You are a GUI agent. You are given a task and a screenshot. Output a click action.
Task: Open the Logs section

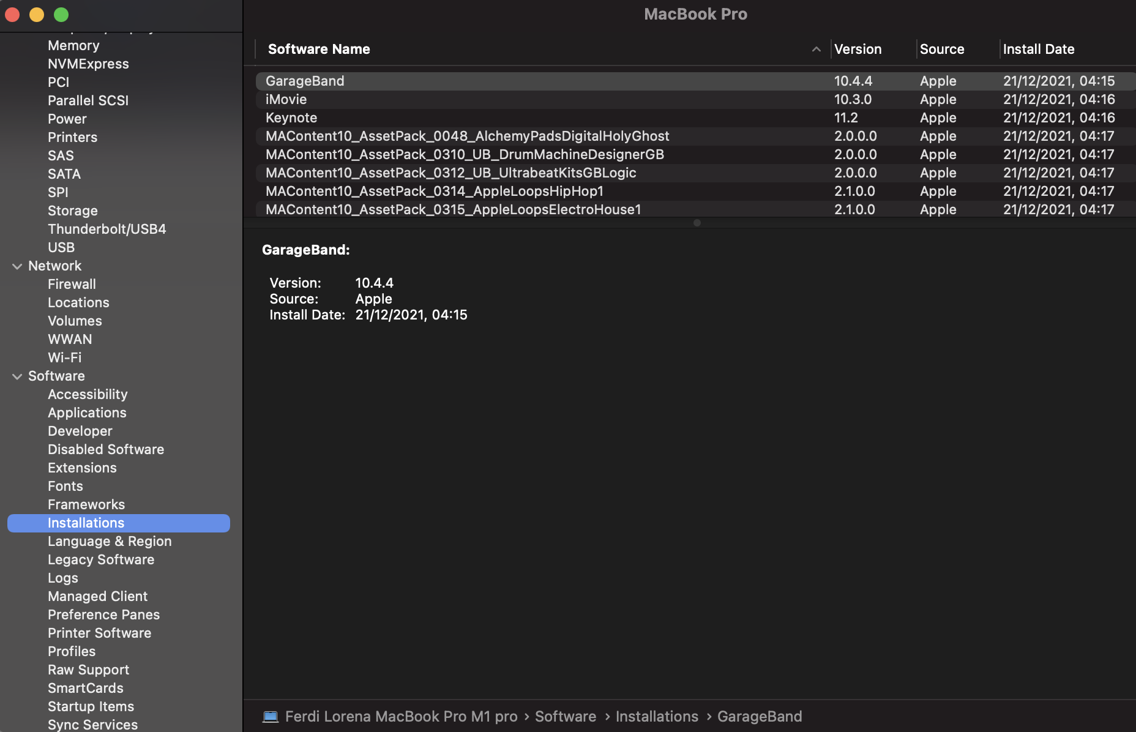coord(63,578)
